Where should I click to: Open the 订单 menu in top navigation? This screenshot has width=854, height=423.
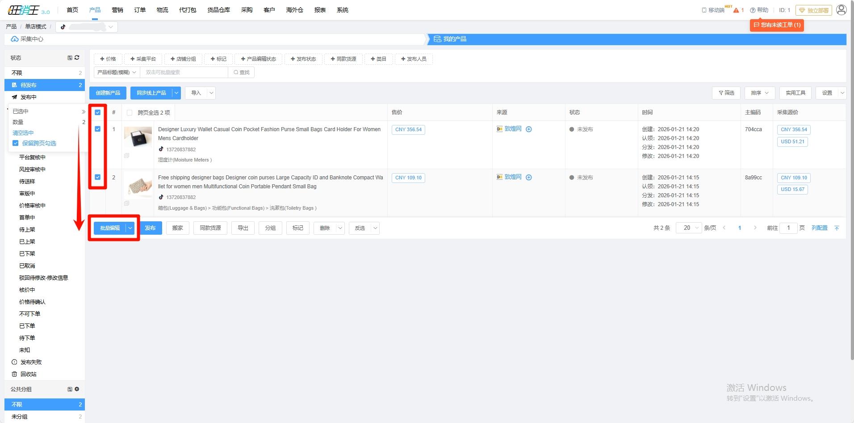coord(140,10)
